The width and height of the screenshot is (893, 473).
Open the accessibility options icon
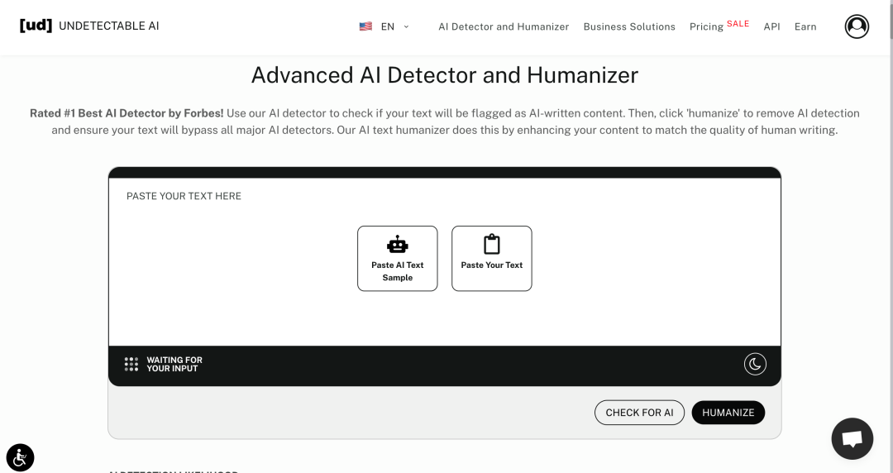(x=20, y=457)
